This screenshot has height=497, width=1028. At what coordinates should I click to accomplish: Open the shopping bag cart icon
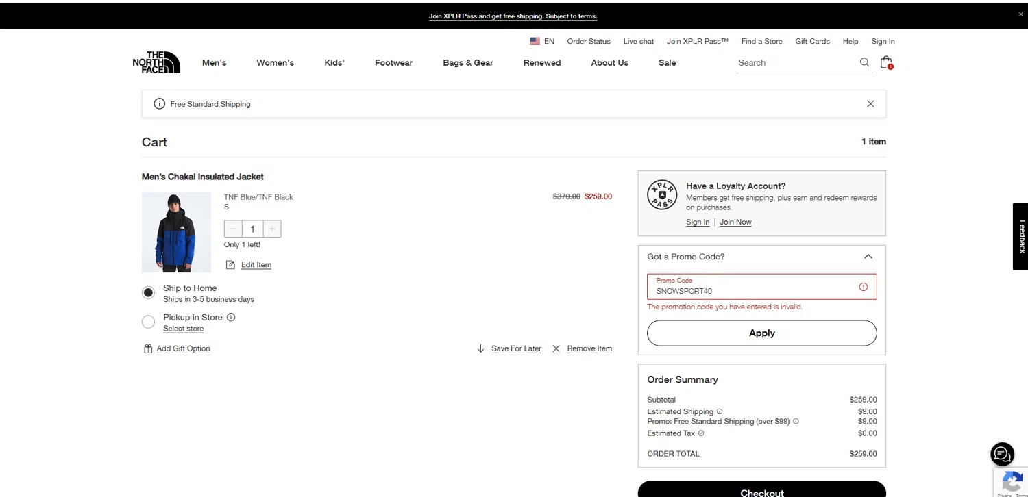[x=886, y=62]
